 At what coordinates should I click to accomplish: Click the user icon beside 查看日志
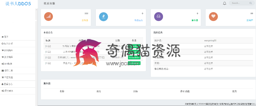pyautogui.click(x=3, y=84)
